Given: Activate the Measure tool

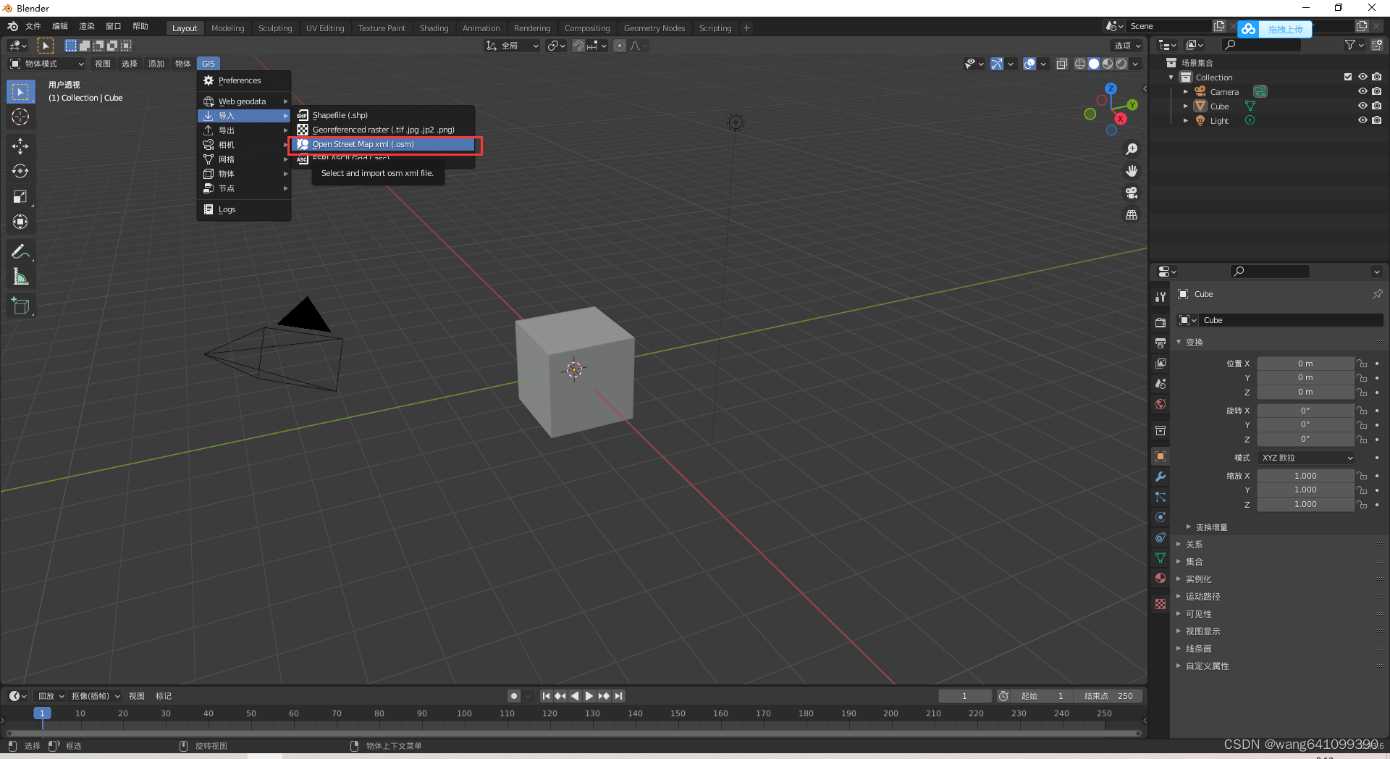Looking at the screenshot, I should 20,276.
